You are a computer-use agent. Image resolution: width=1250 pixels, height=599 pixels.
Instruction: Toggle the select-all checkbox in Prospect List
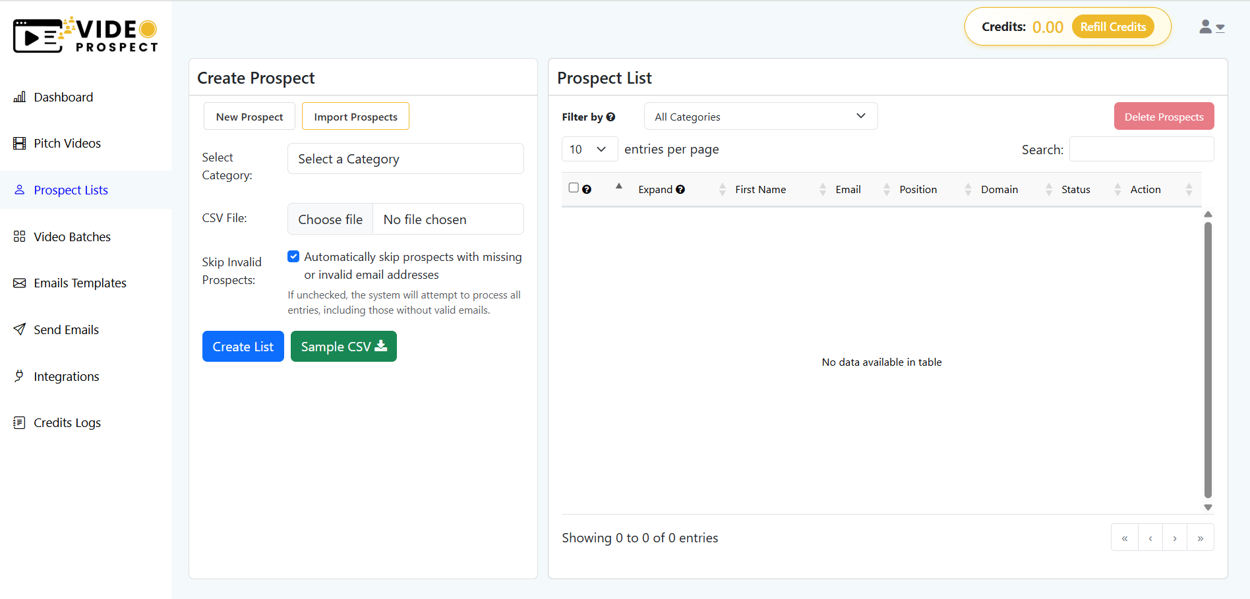[573, 187]
